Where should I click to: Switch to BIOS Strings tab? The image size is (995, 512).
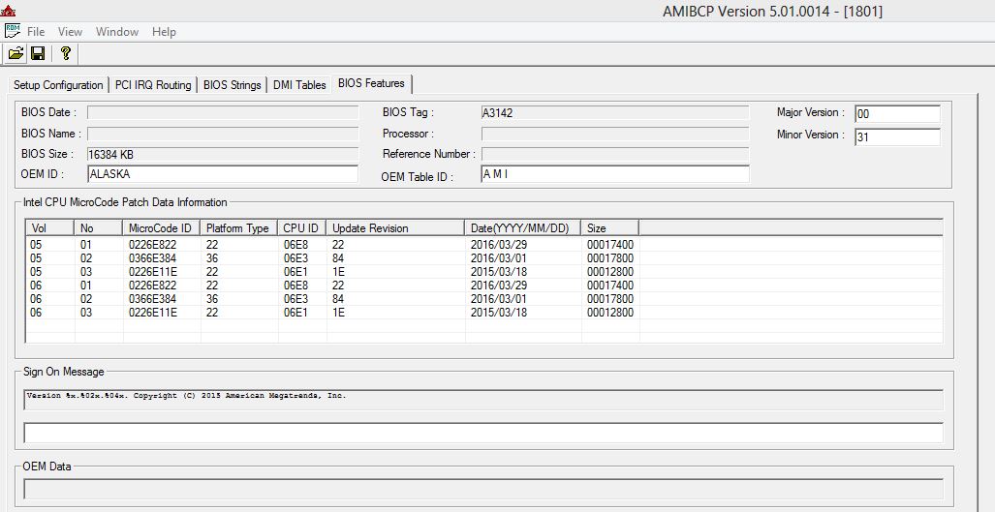(233, 85)
